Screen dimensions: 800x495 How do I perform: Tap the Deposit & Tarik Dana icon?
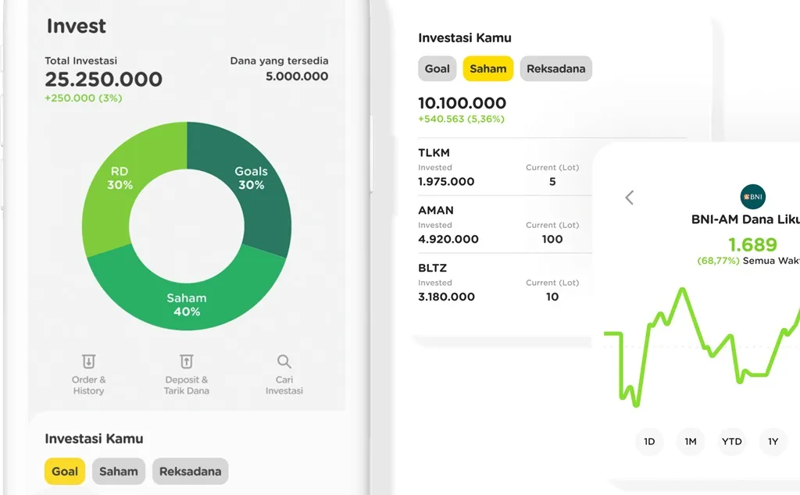coord(186,361)
